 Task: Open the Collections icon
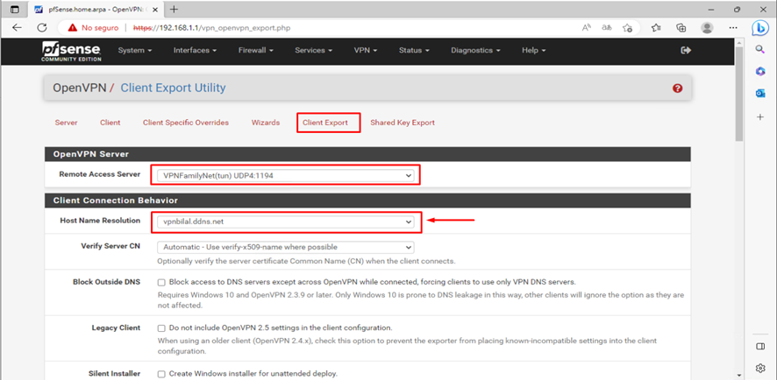[x=681, y=28]
